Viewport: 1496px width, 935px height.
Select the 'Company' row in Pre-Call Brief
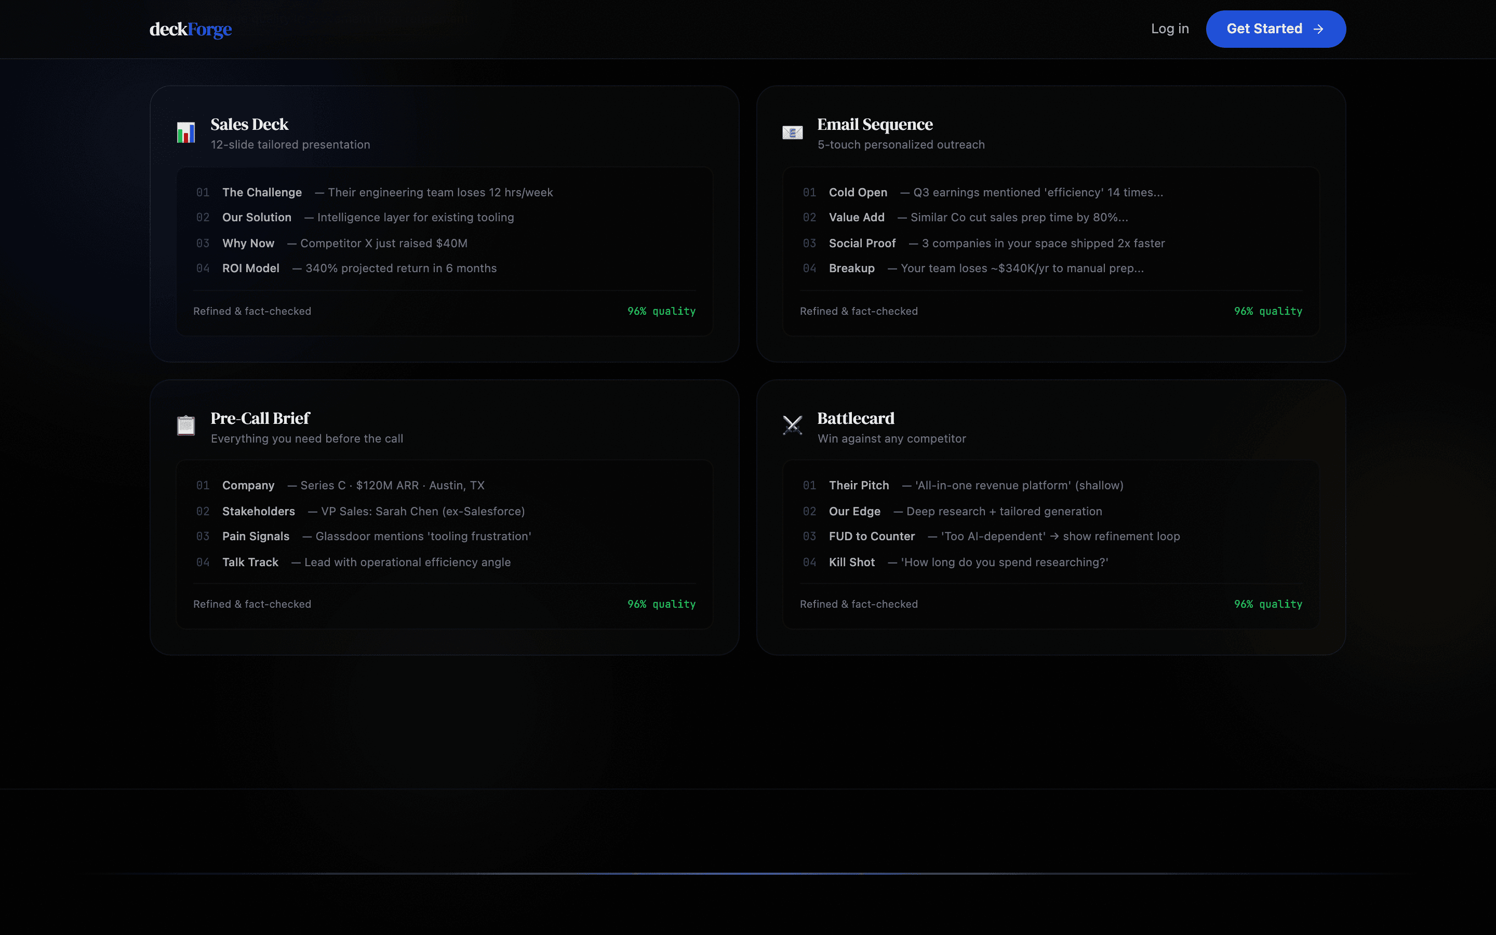445,486
